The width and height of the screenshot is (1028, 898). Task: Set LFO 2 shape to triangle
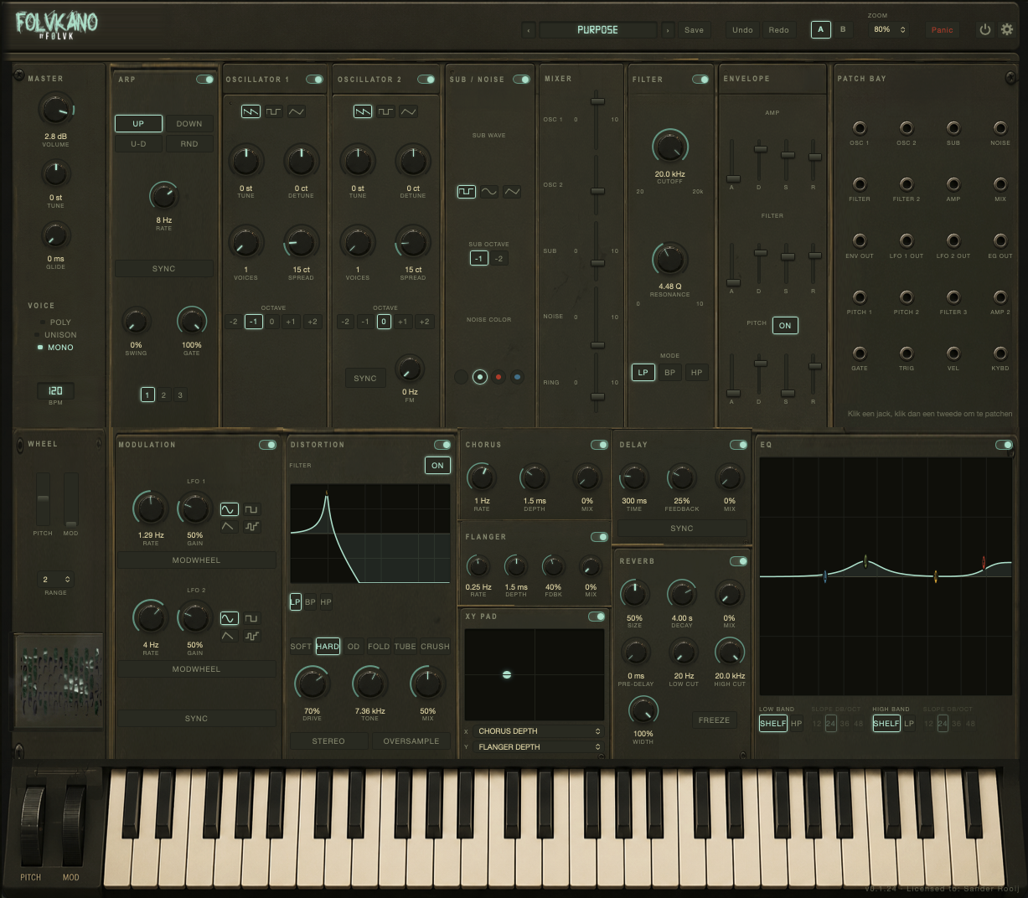pos(228,636)
